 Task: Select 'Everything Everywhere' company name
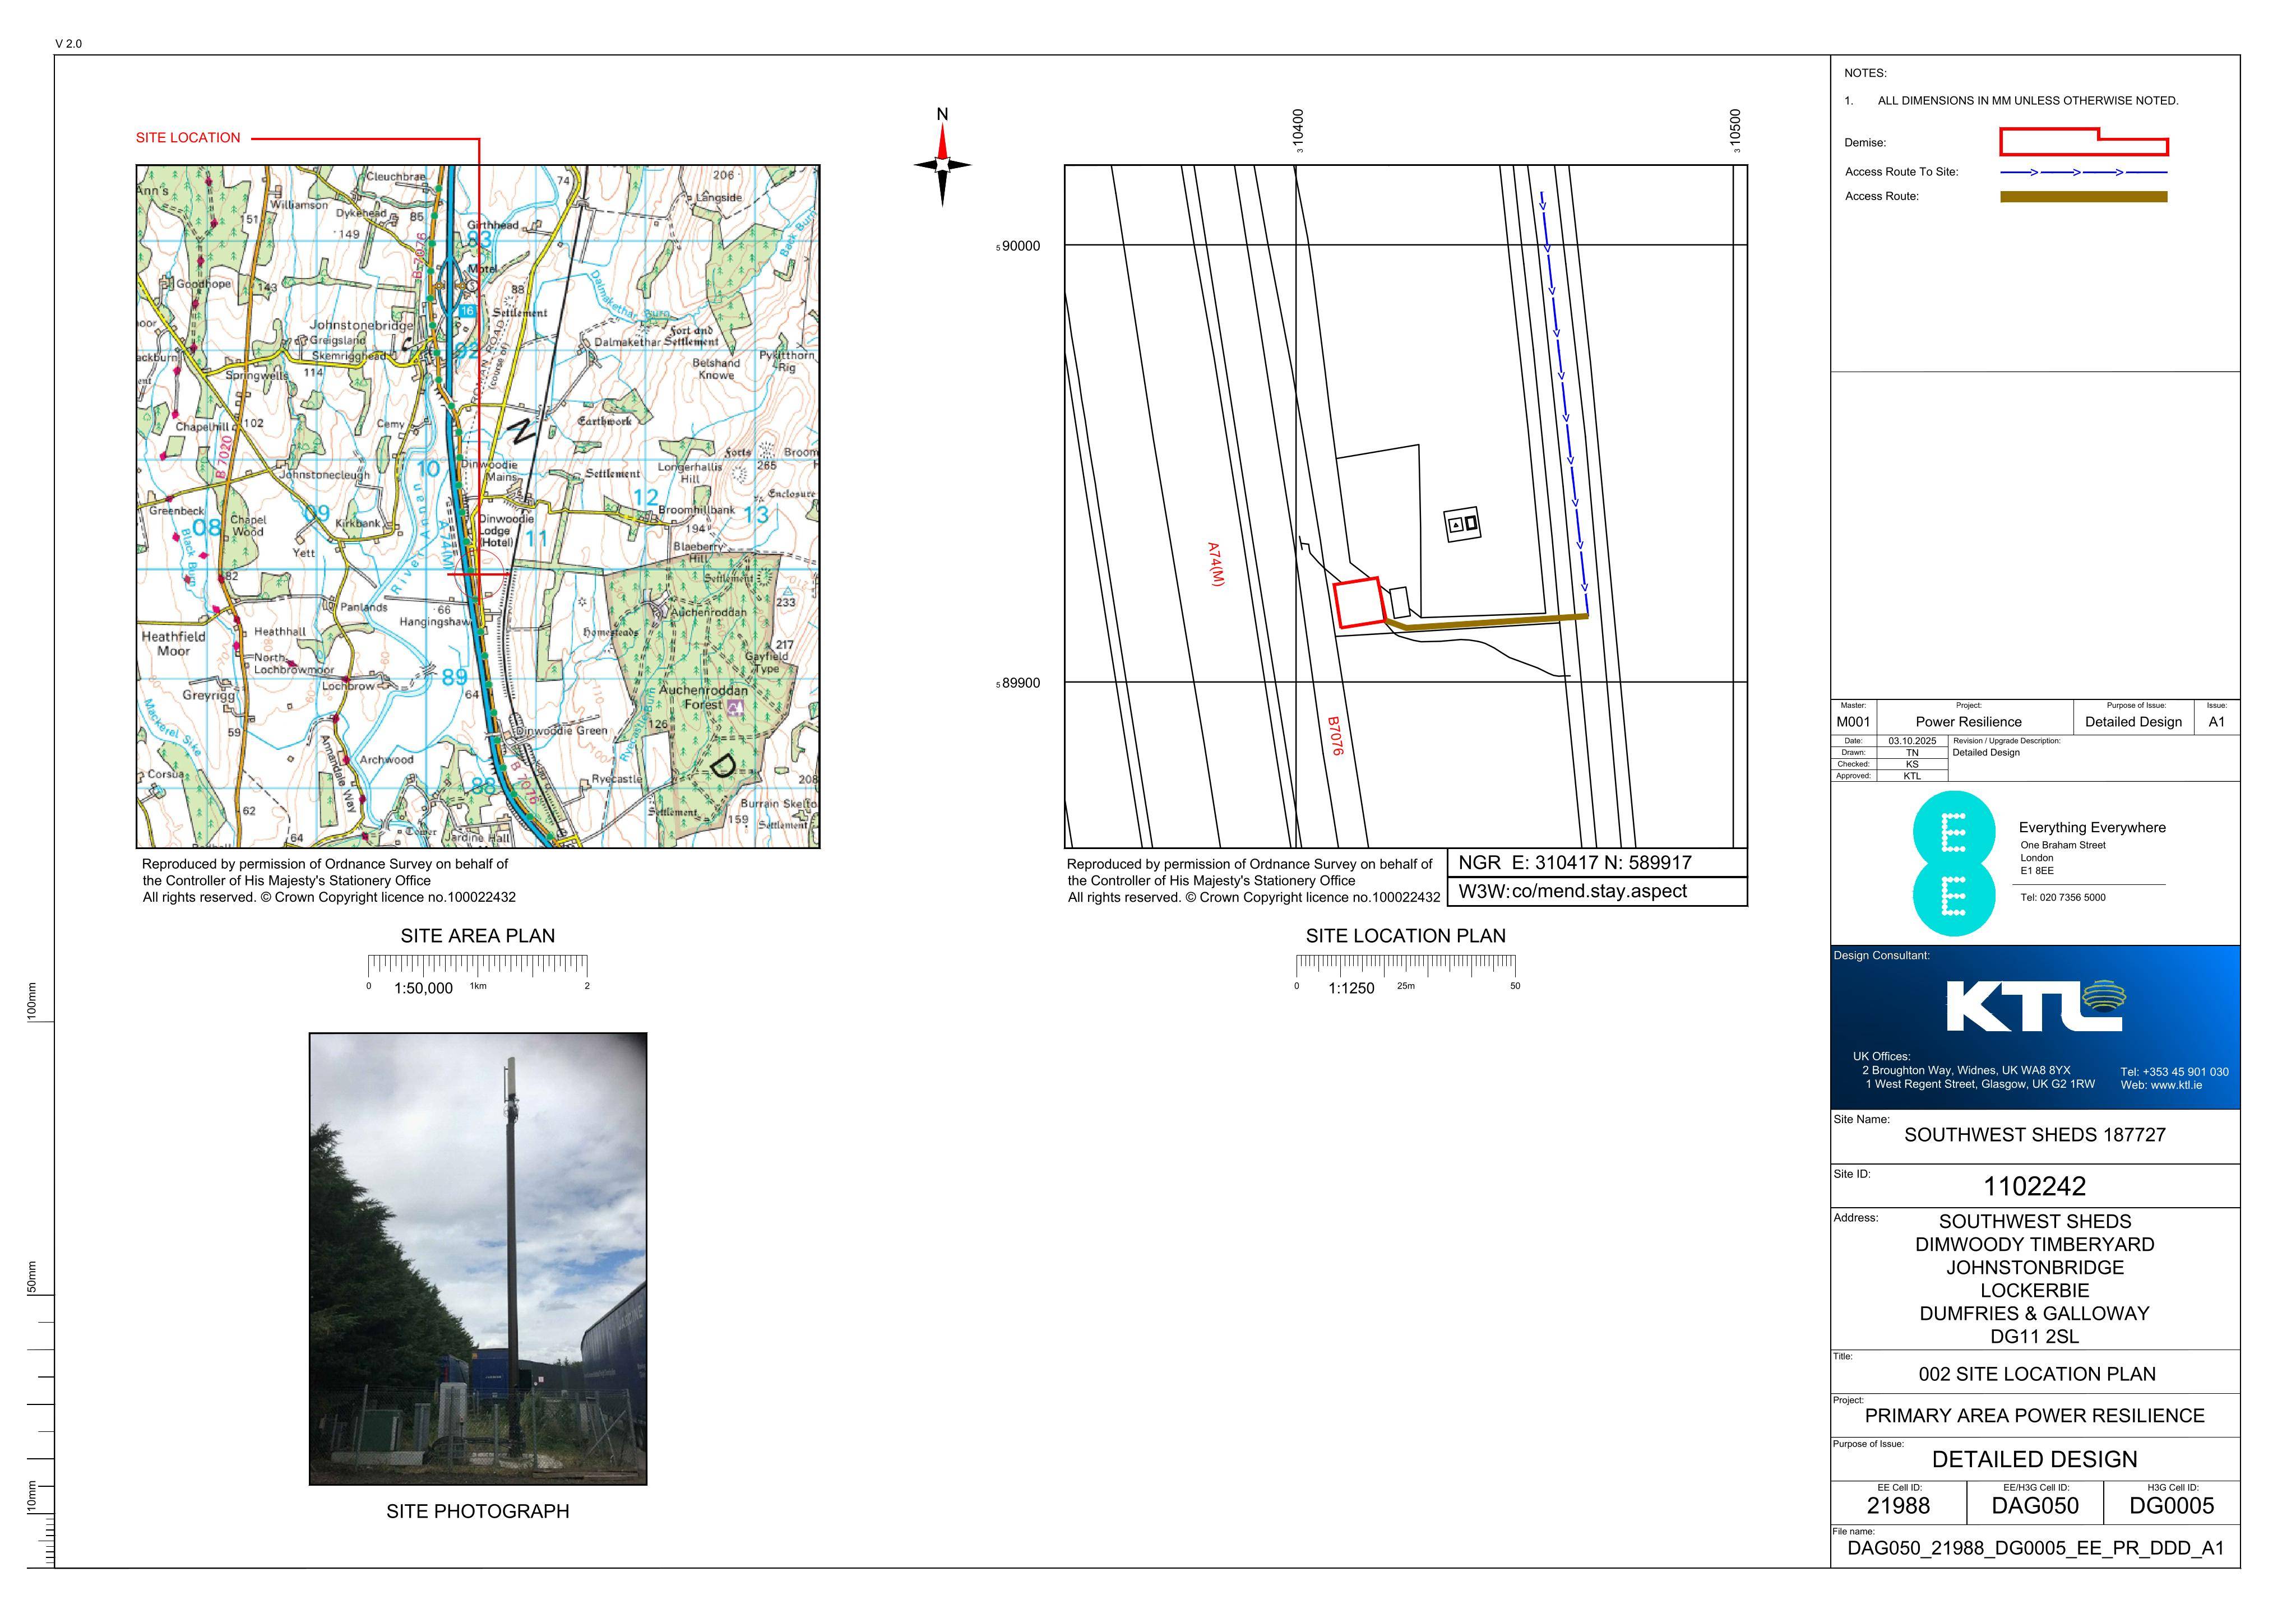2092,828
